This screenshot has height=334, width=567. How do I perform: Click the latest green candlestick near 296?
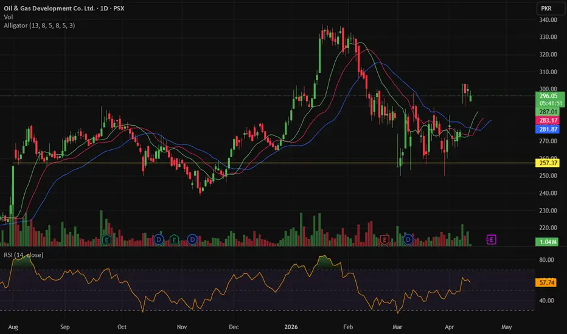coord(470,98)
